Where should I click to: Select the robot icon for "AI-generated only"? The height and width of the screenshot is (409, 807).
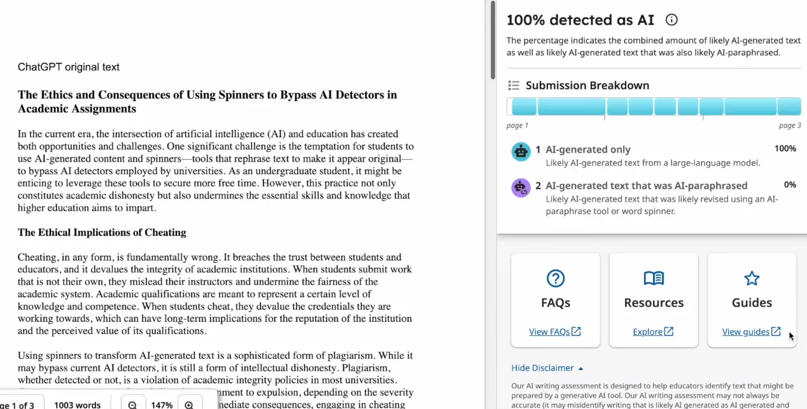tap(521, 152)
